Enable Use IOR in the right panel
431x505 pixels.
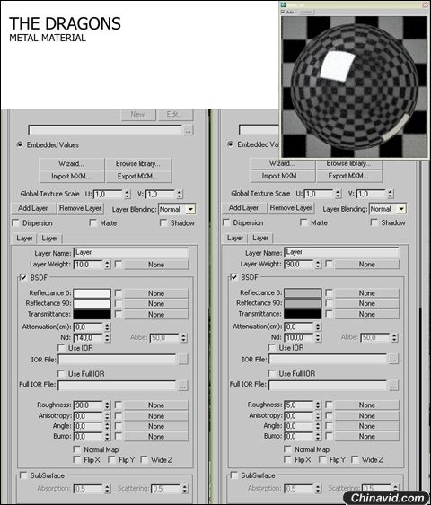(272, 348)
